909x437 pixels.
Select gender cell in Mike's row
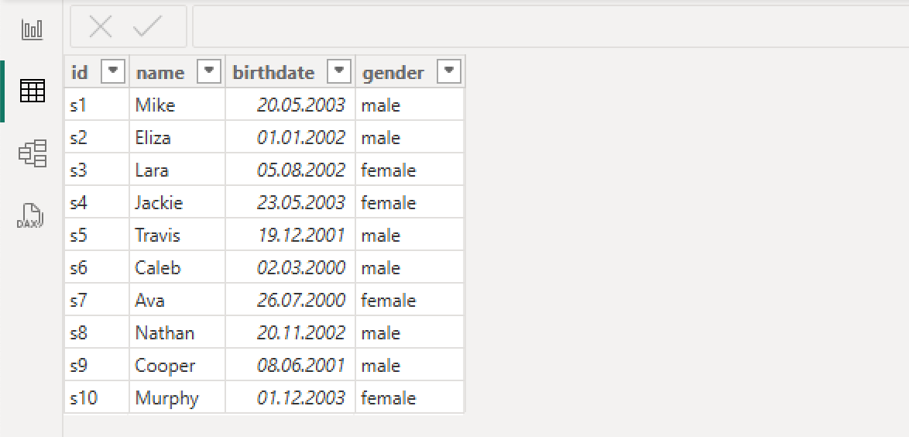410,105
